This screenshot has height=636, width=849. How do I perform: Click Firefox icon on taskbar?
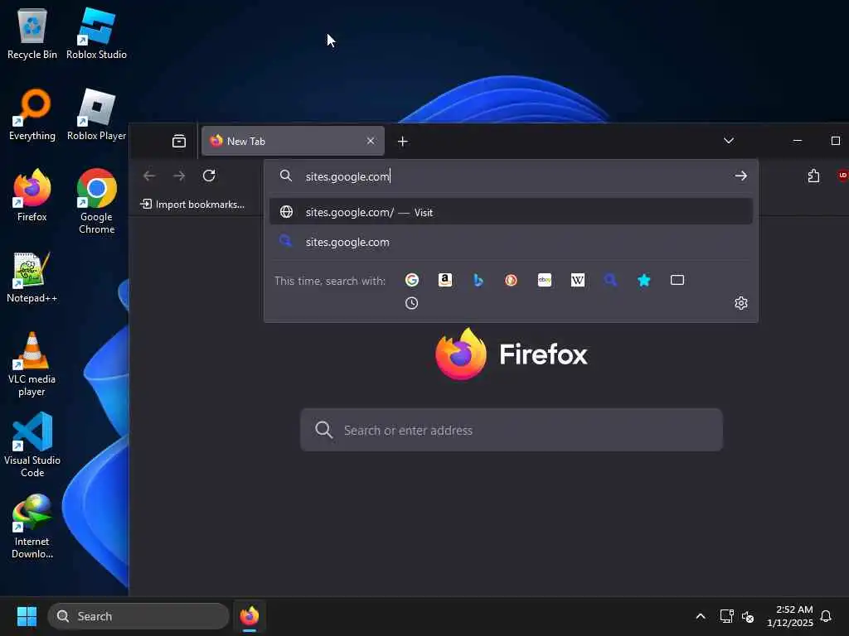250,616
